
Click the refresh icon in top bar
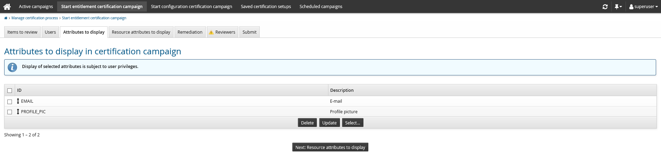point(605,7)
